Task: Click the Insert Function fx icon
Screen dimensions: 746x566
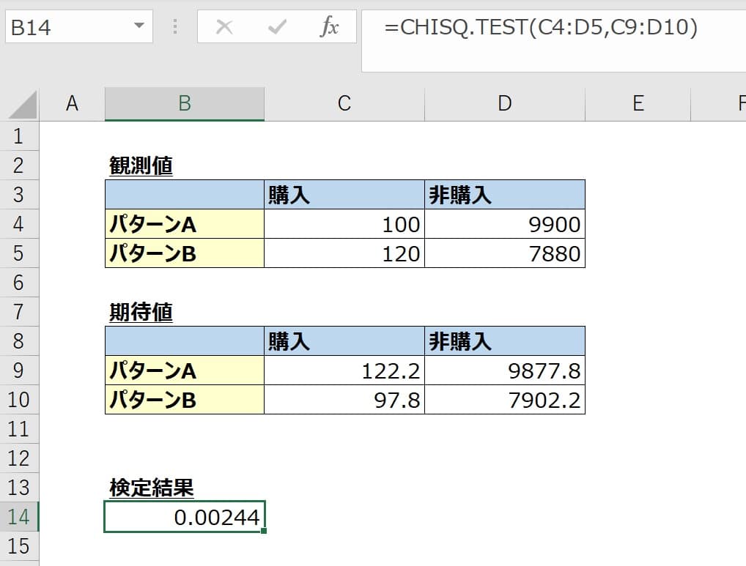Action: [x=329, y=28]
